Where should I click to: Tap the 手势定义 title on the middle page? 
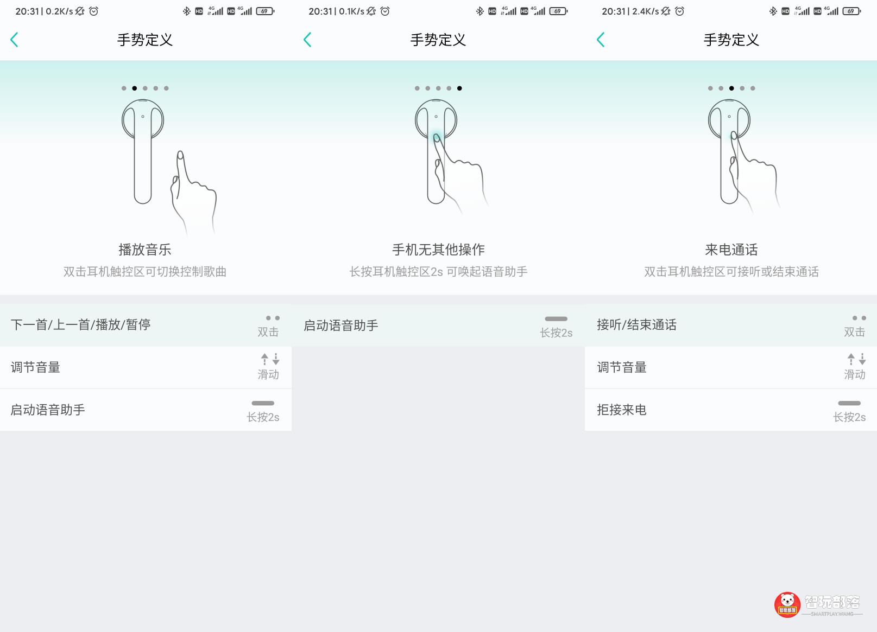coord(438,40)
